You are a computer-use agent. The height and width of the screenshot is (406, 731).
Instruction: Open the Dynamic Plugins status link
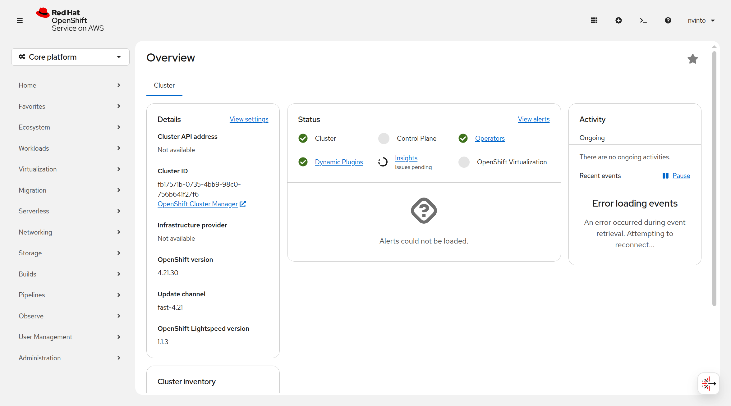339,162
